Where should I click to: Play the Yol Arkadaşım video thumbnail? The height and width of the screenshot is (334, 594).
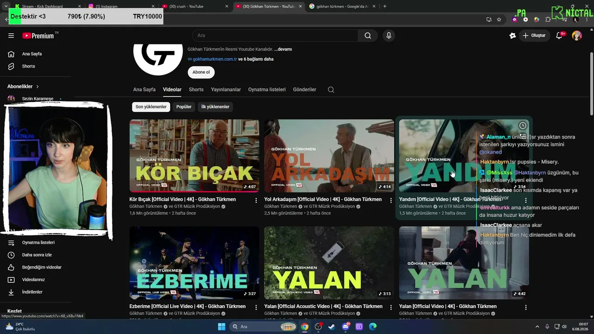(329, 156)
